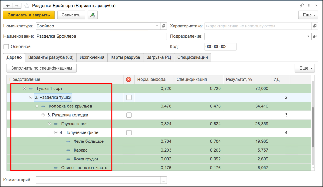This screenshot has height=187, width=323.
Task: Open the Подразделение field's open-form icon
Action: pyautogui.click(x=314, y=36)
